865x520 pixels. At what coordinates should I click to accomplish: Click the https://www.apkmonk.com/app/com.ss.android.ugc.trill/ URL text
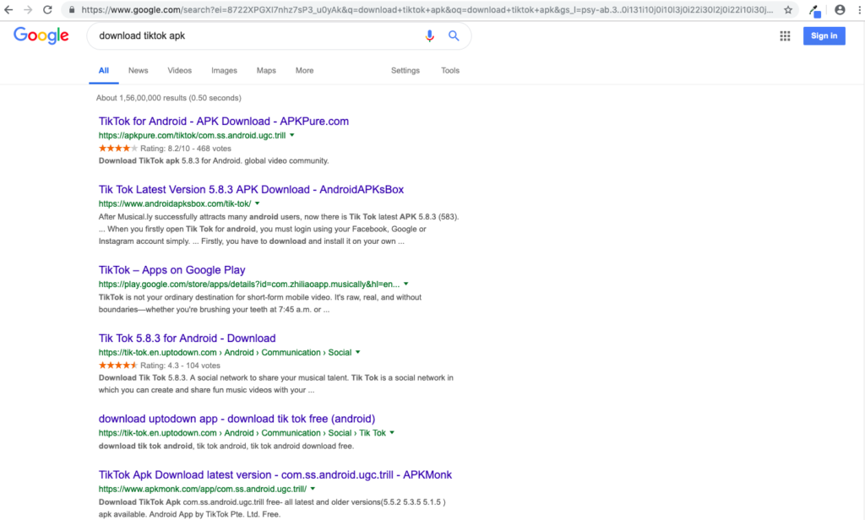click(203, 489)
